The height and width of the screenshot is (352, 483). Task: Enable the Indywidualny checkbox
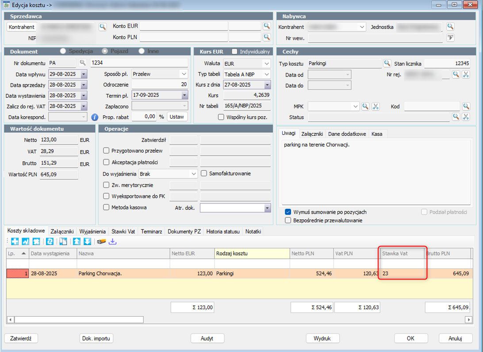click(x=234, y=51)
